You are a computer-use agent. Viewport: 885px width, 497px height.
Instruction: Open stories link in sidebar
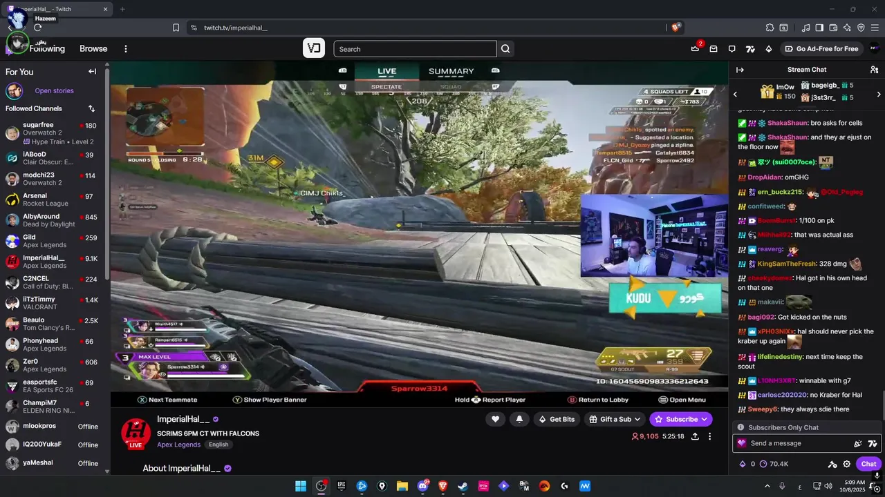tap(54, 90)
